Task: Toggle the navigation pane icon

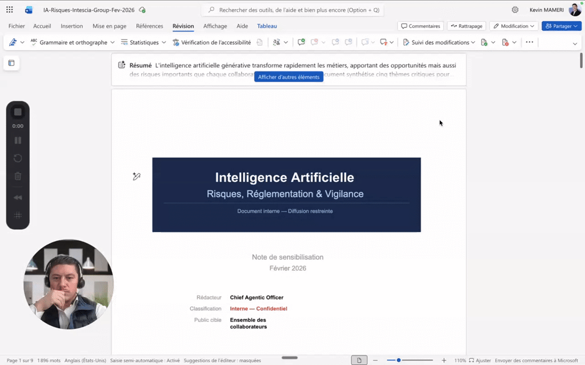Action: 11,63
